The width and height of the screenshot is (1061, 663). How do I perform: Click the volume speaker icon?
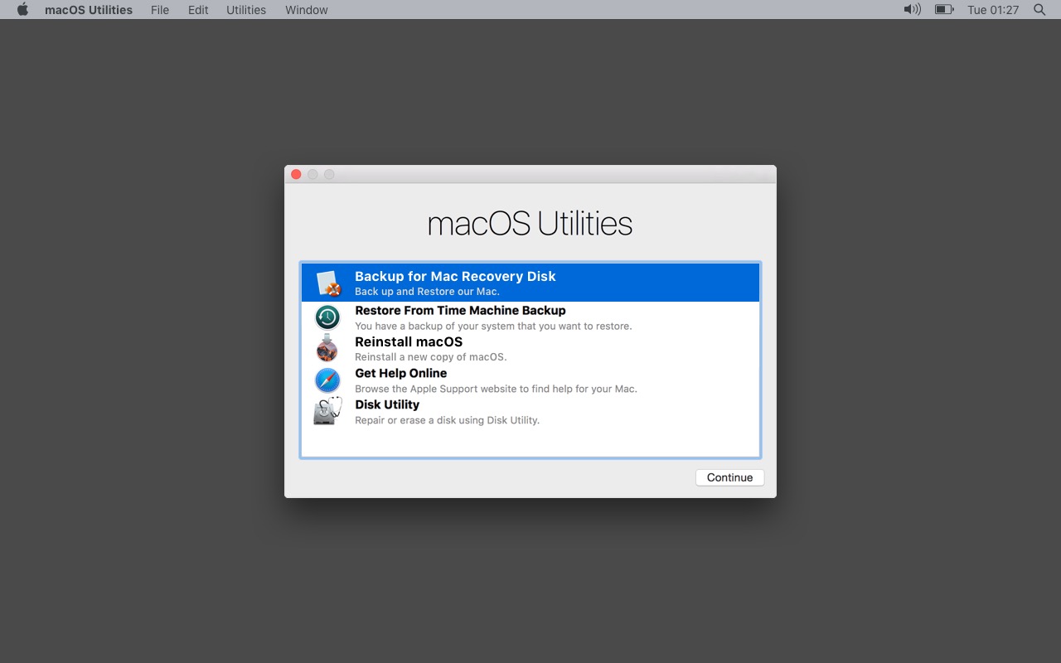point(912,10)
